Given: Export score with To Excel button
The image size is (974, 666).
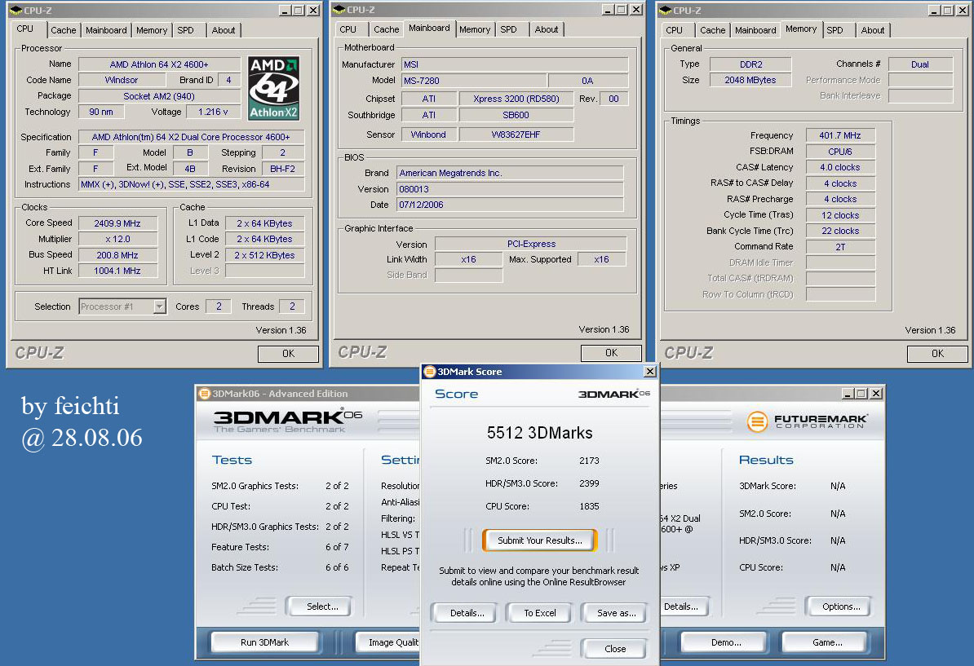Looking at the screenshot, I should click(540, 613).
